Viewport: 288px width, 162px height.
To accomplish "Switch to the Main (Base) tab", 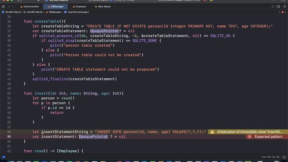I will click(x=103, y=6).
